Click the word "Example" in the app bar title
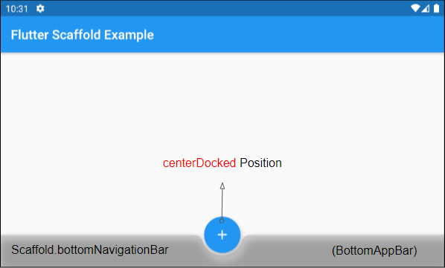445x268 pixels. click(129, 36)
